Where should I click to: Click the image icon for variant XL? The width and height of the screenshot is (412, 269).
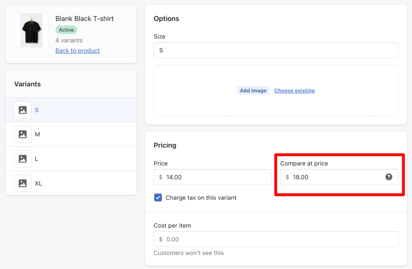23,183
